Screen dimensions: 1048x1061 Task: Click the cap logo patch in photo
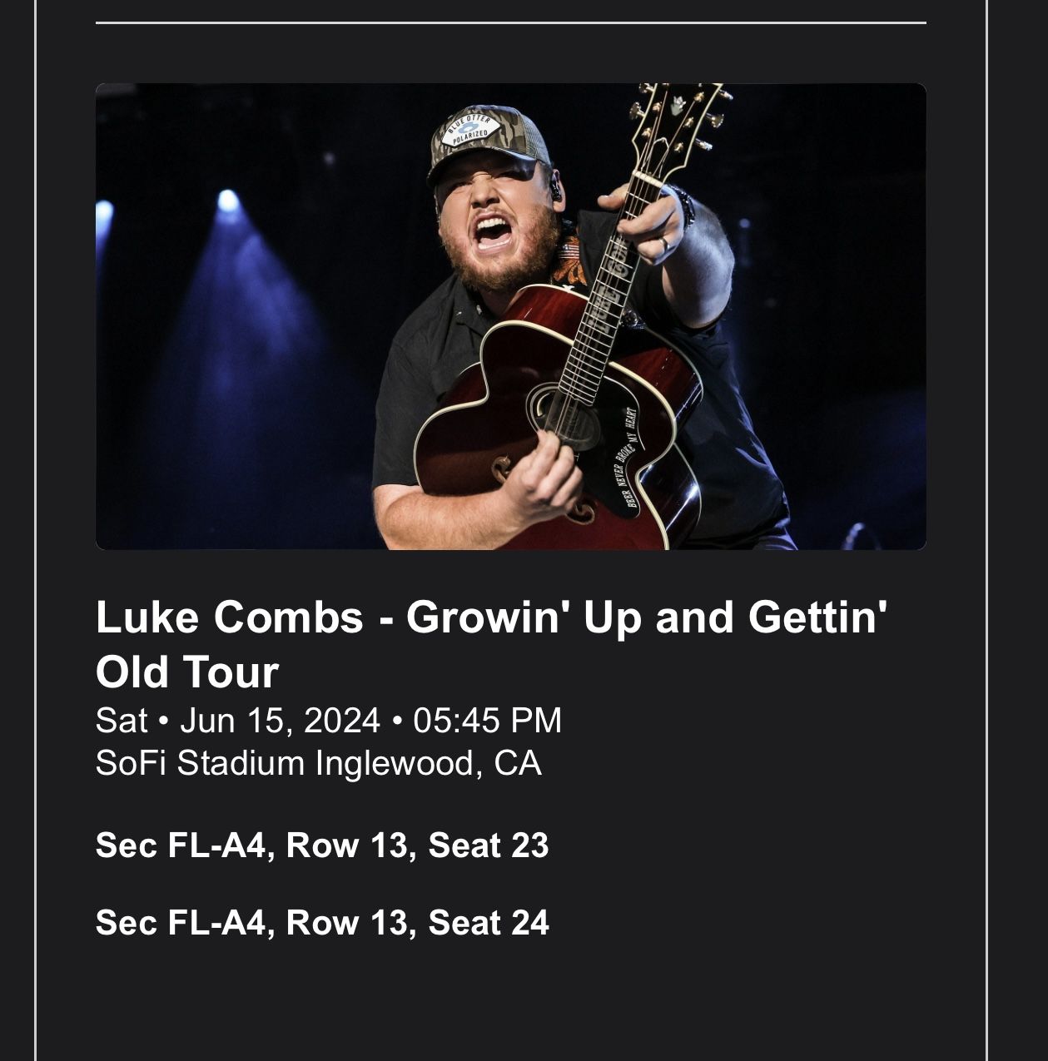(472, 131)
